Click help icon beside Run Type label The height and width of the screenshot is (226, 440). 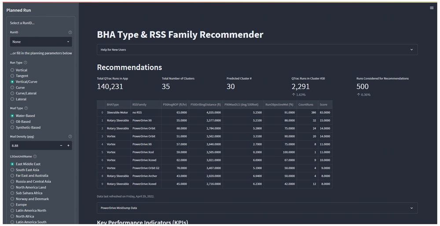[x=26, y=63]
